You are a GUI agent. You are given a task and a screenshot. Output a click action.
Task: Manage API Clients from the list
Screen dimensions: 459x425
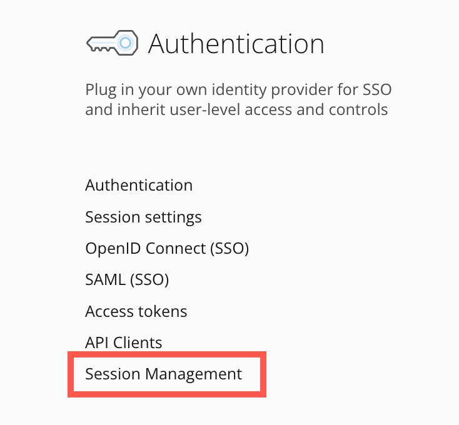click(x=123, y=342)
